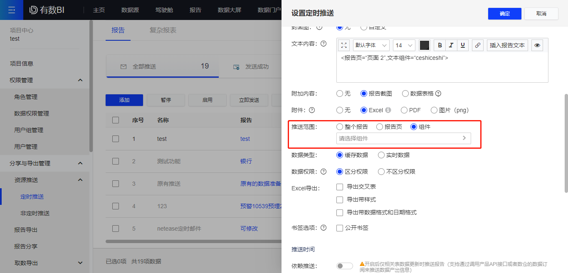Preview text with the eye icon
Image resolution: width=568 pixels, height=273 pixels.
537,45
